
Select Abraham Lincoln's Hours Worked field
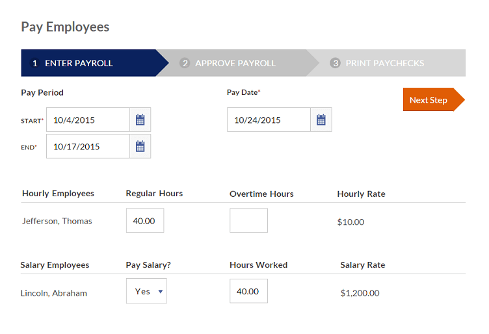tap(248, 291)
